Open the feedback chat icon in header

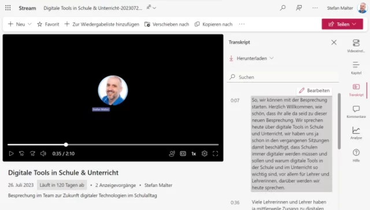(x=299, y=8)
